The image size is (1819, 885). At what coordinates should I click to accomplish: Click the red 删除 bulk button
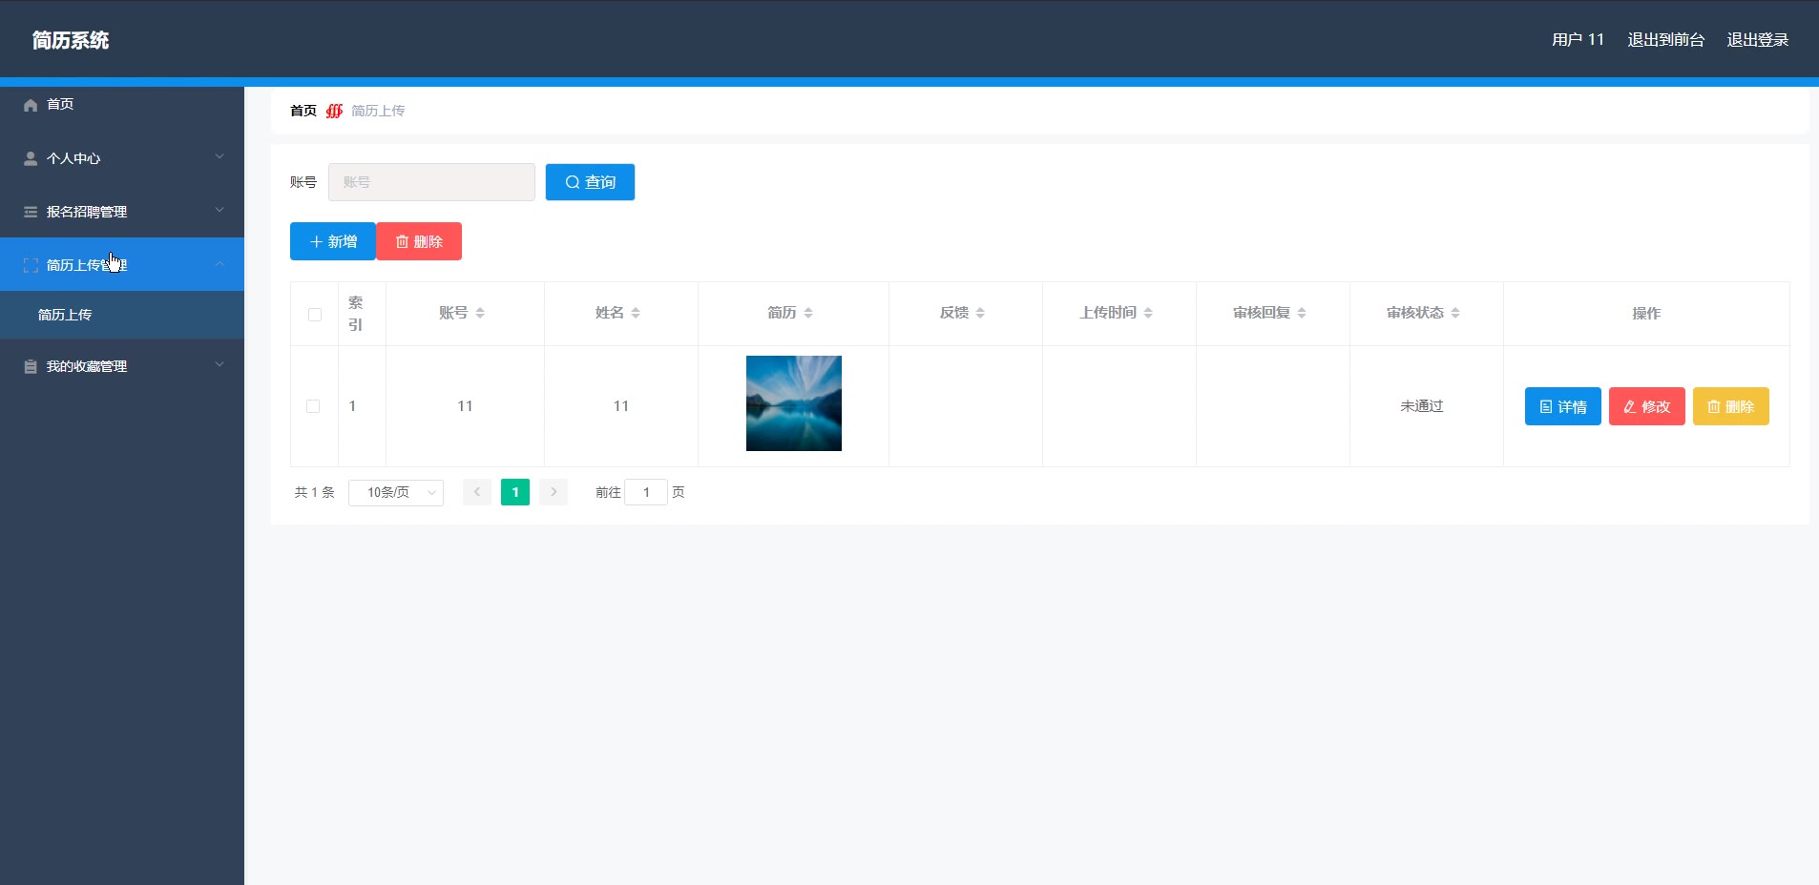(x=419, y=241)
